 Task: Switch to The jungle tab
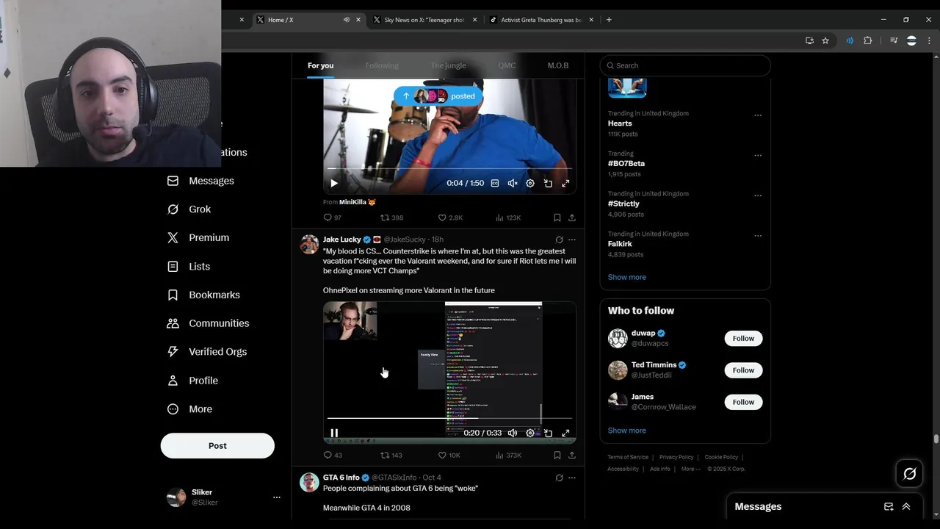point(448,65)
